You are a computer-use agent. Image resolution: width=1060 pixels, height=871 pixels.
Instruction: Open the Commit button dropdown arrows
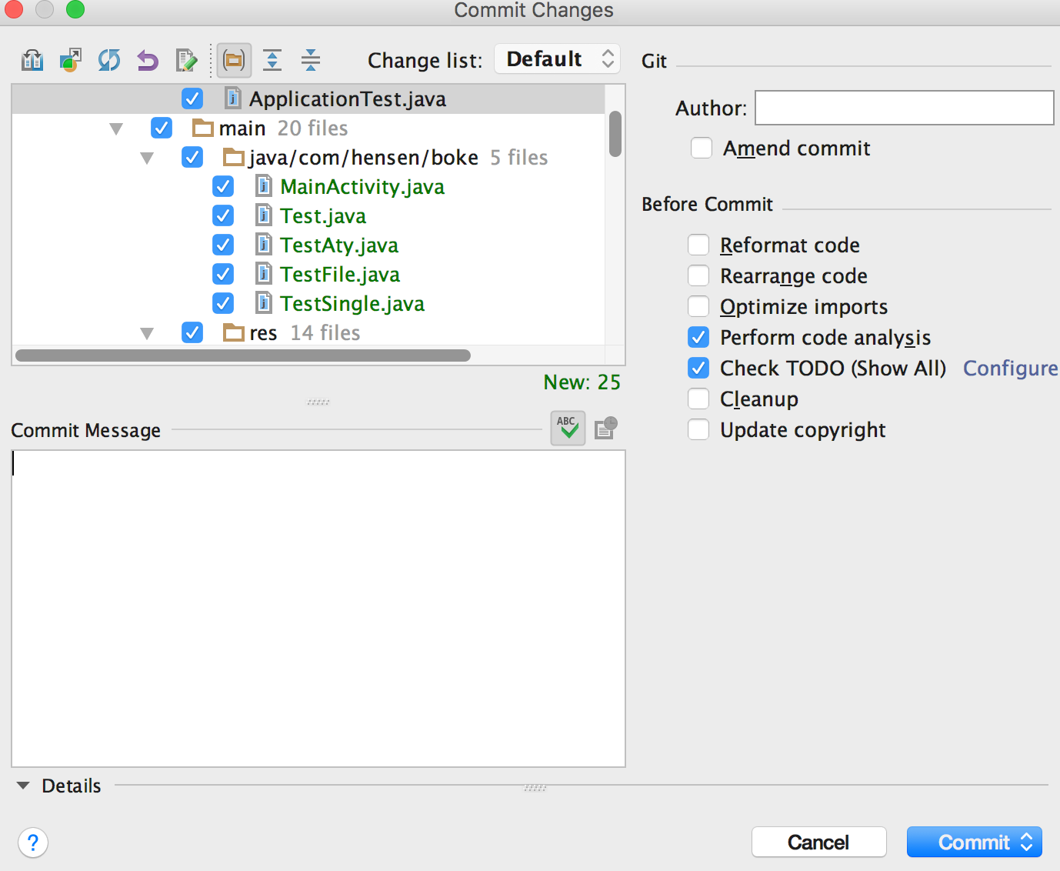tap(1027, 843)
